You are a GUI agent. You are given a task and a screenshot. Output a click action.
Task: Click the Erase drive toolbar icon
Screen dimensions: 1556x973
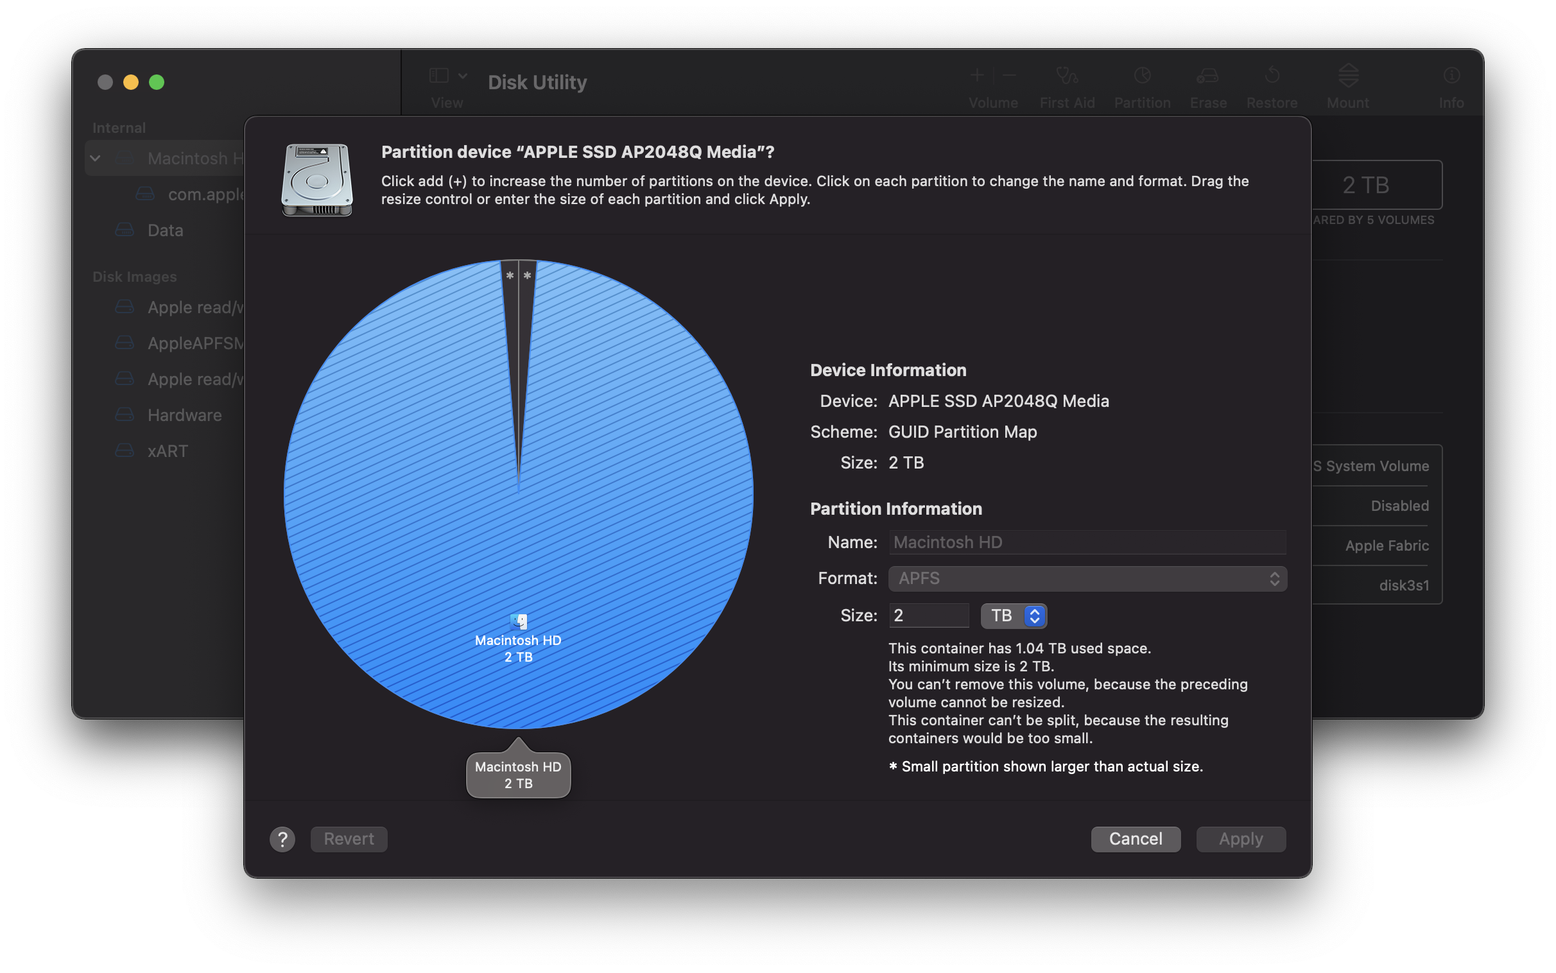[x=1207, y=76]
